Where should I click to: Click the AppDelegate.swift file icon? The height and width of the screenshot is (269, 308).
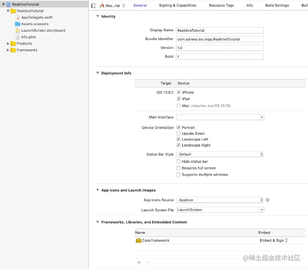coord(18,17)
